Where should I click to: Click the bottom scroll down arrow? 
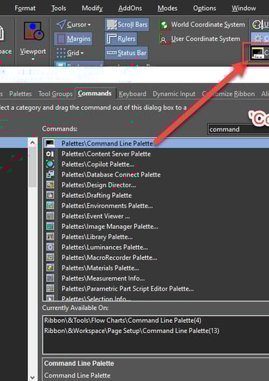click(x=32, y=377)
